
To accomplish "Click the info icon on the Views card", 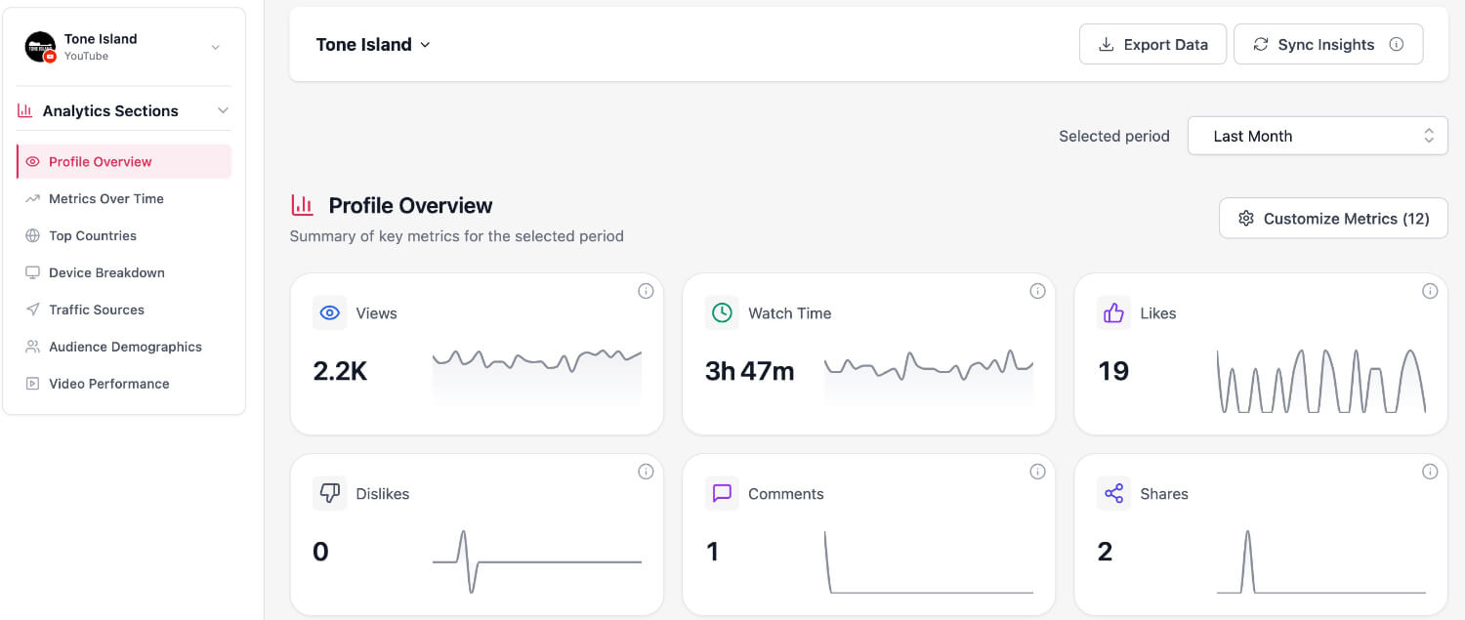I will click(646, 290).
